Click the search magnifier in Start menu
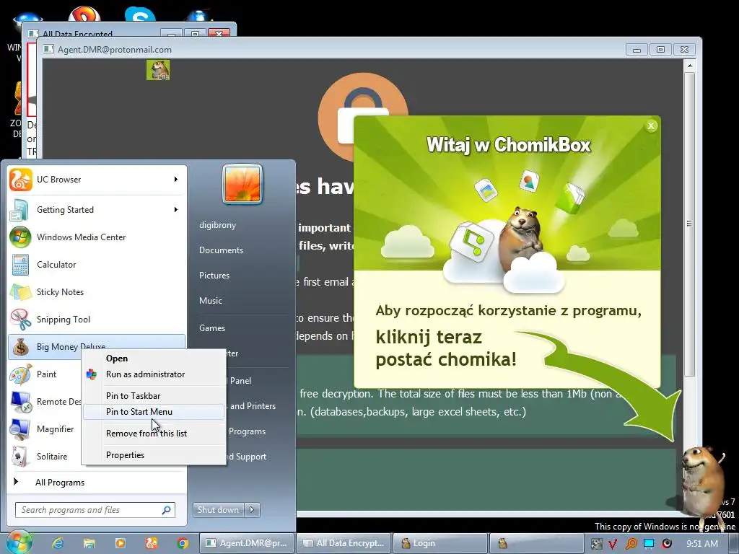 [167, 510]
